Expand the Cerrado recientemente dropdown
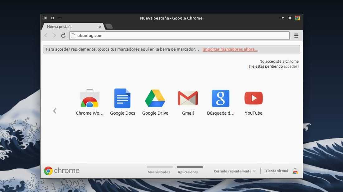This screenshot has width=343, height=192. point(235,171)
